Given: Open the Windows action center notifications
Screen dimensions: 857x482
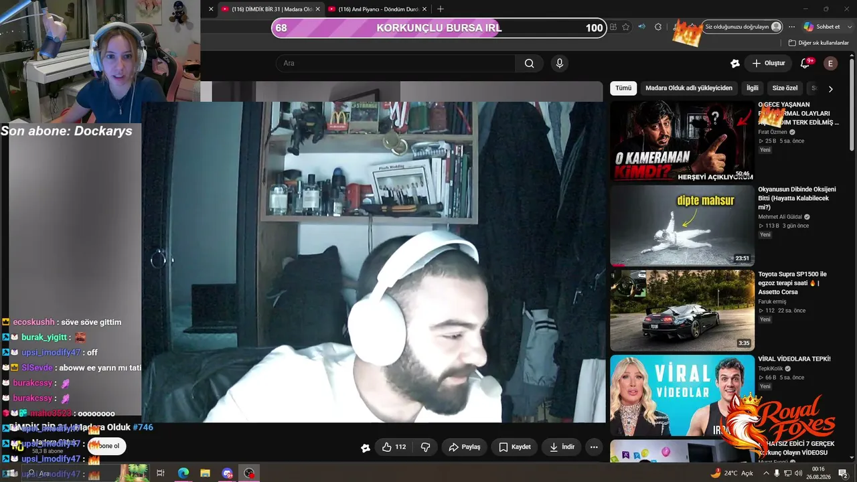Looking at the screenshot, I should coord(843,473).
